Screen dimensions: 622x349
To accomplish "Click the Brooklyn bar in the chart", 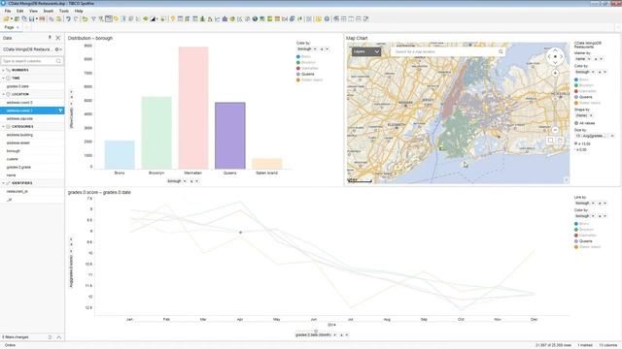I will 156,133.
